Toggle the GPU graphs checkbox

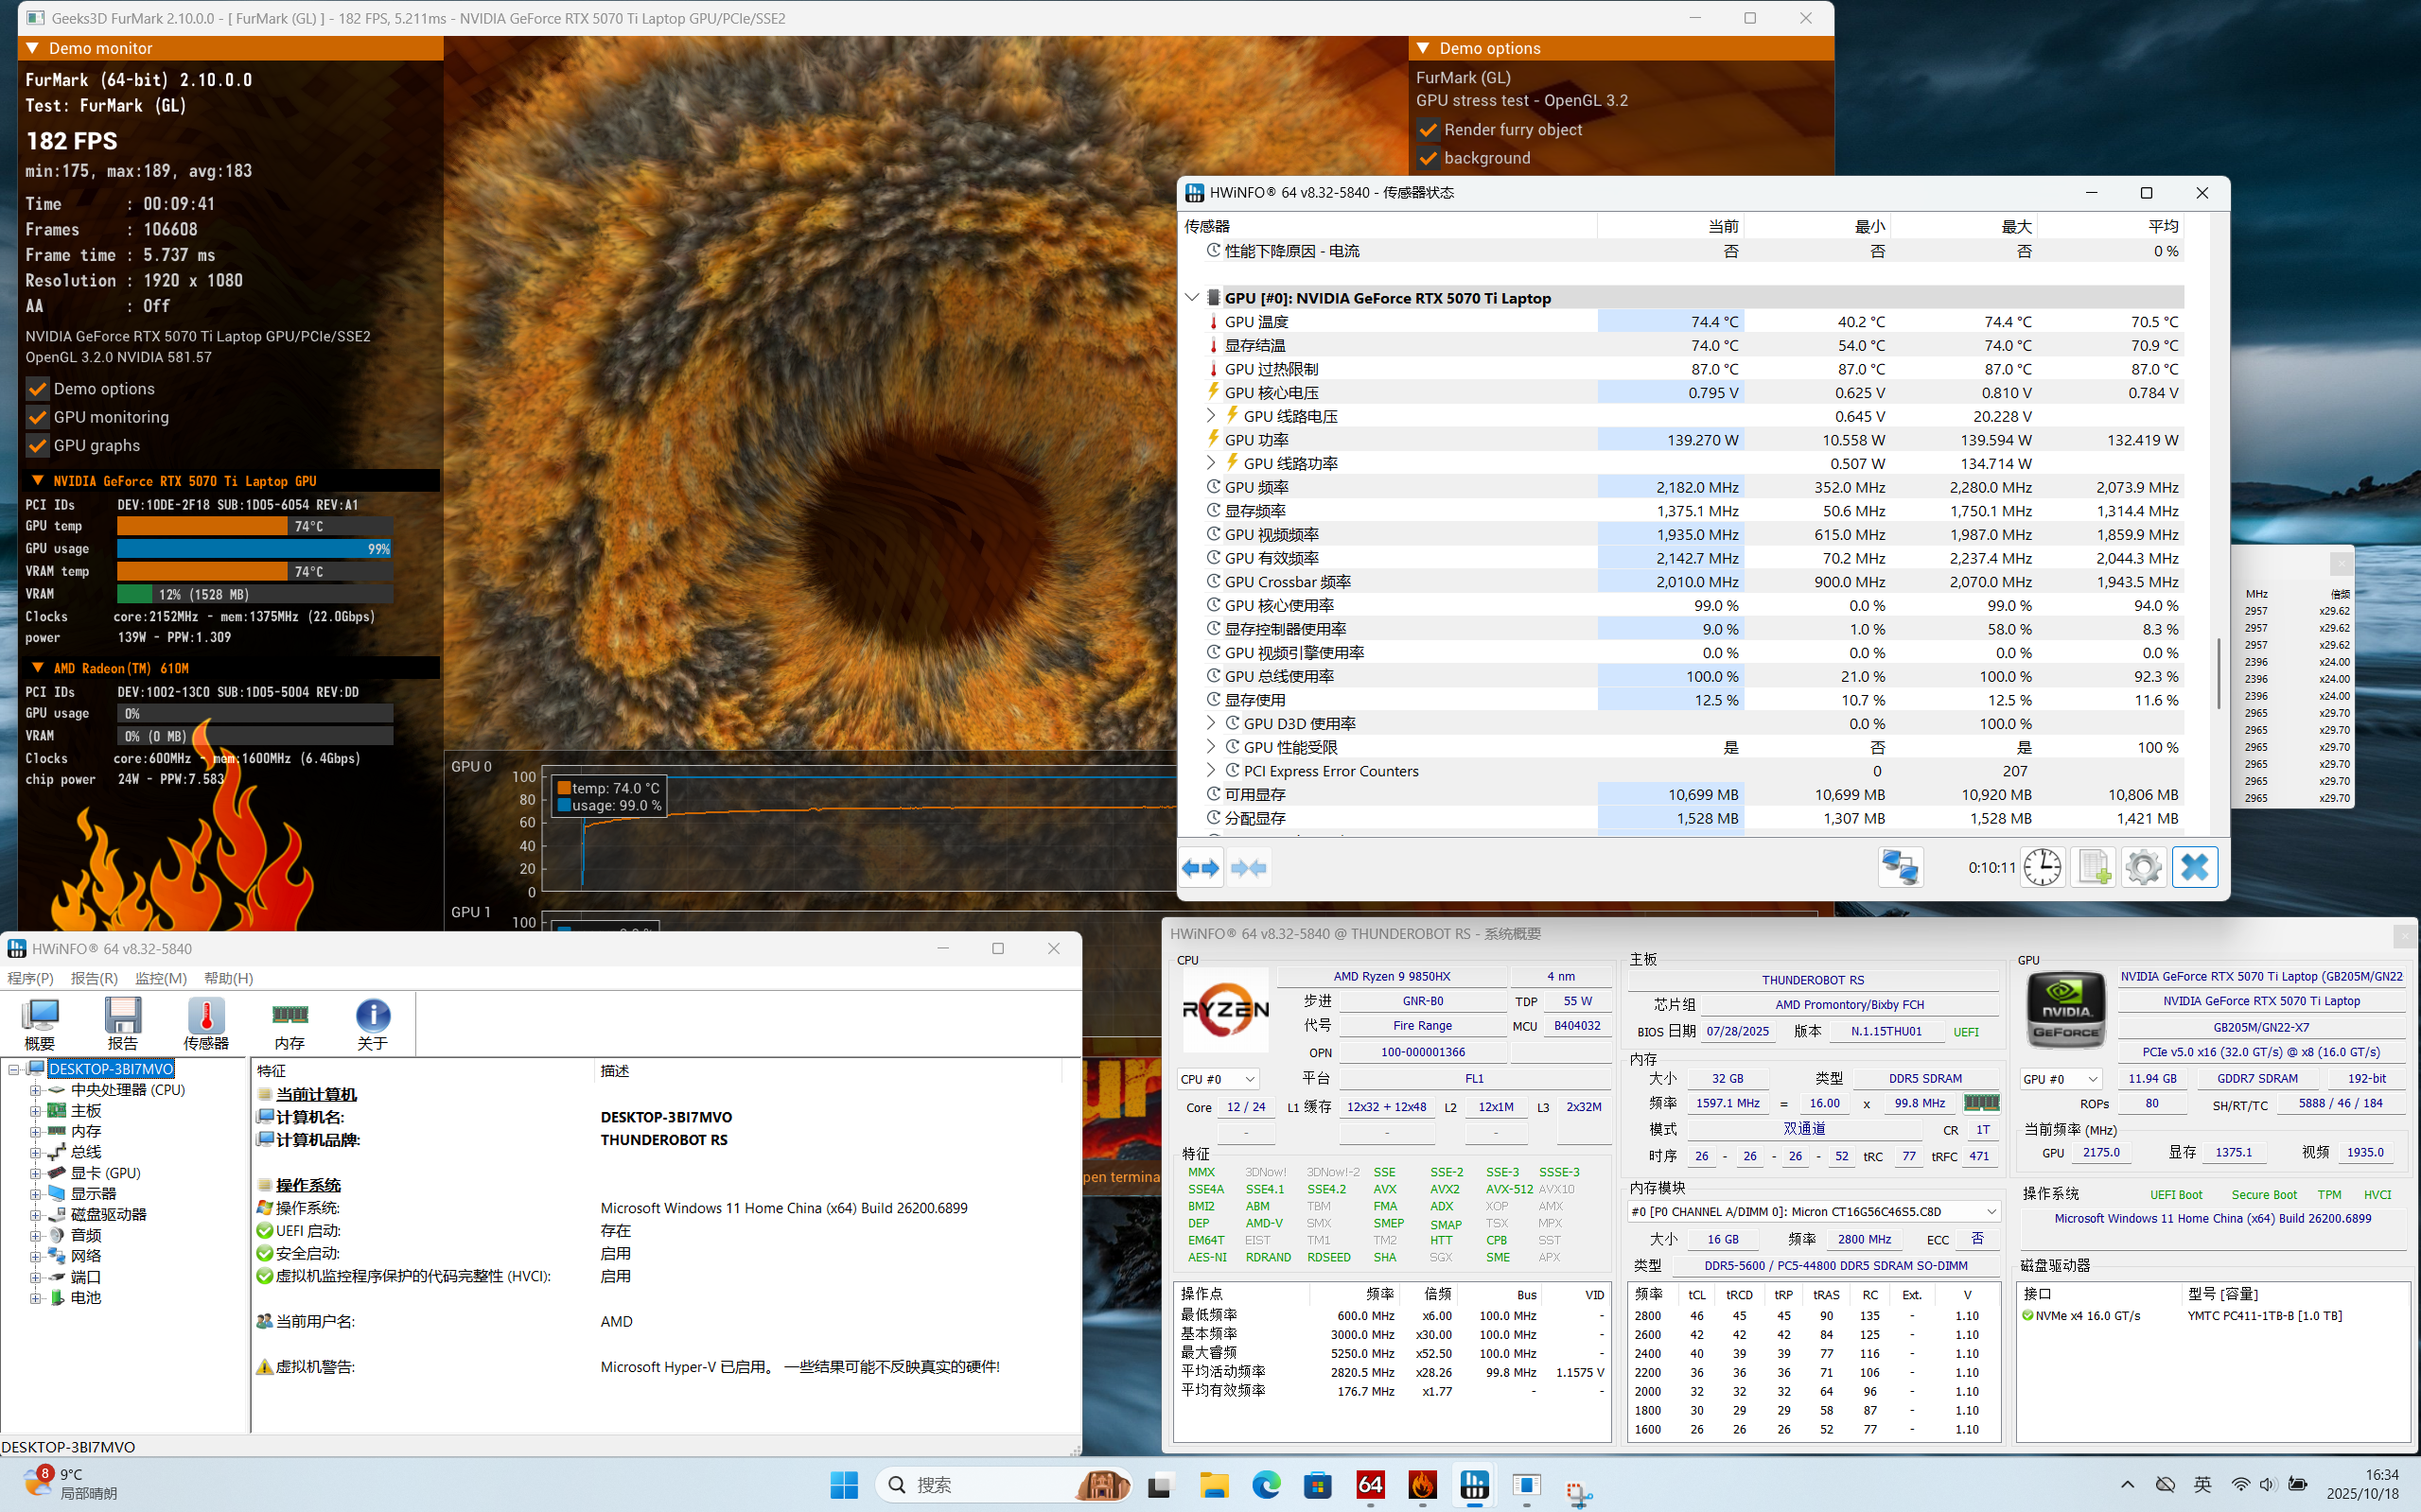point(38,445)
